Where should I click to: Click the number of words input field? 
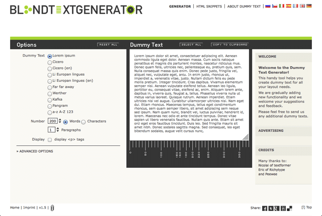52,121
